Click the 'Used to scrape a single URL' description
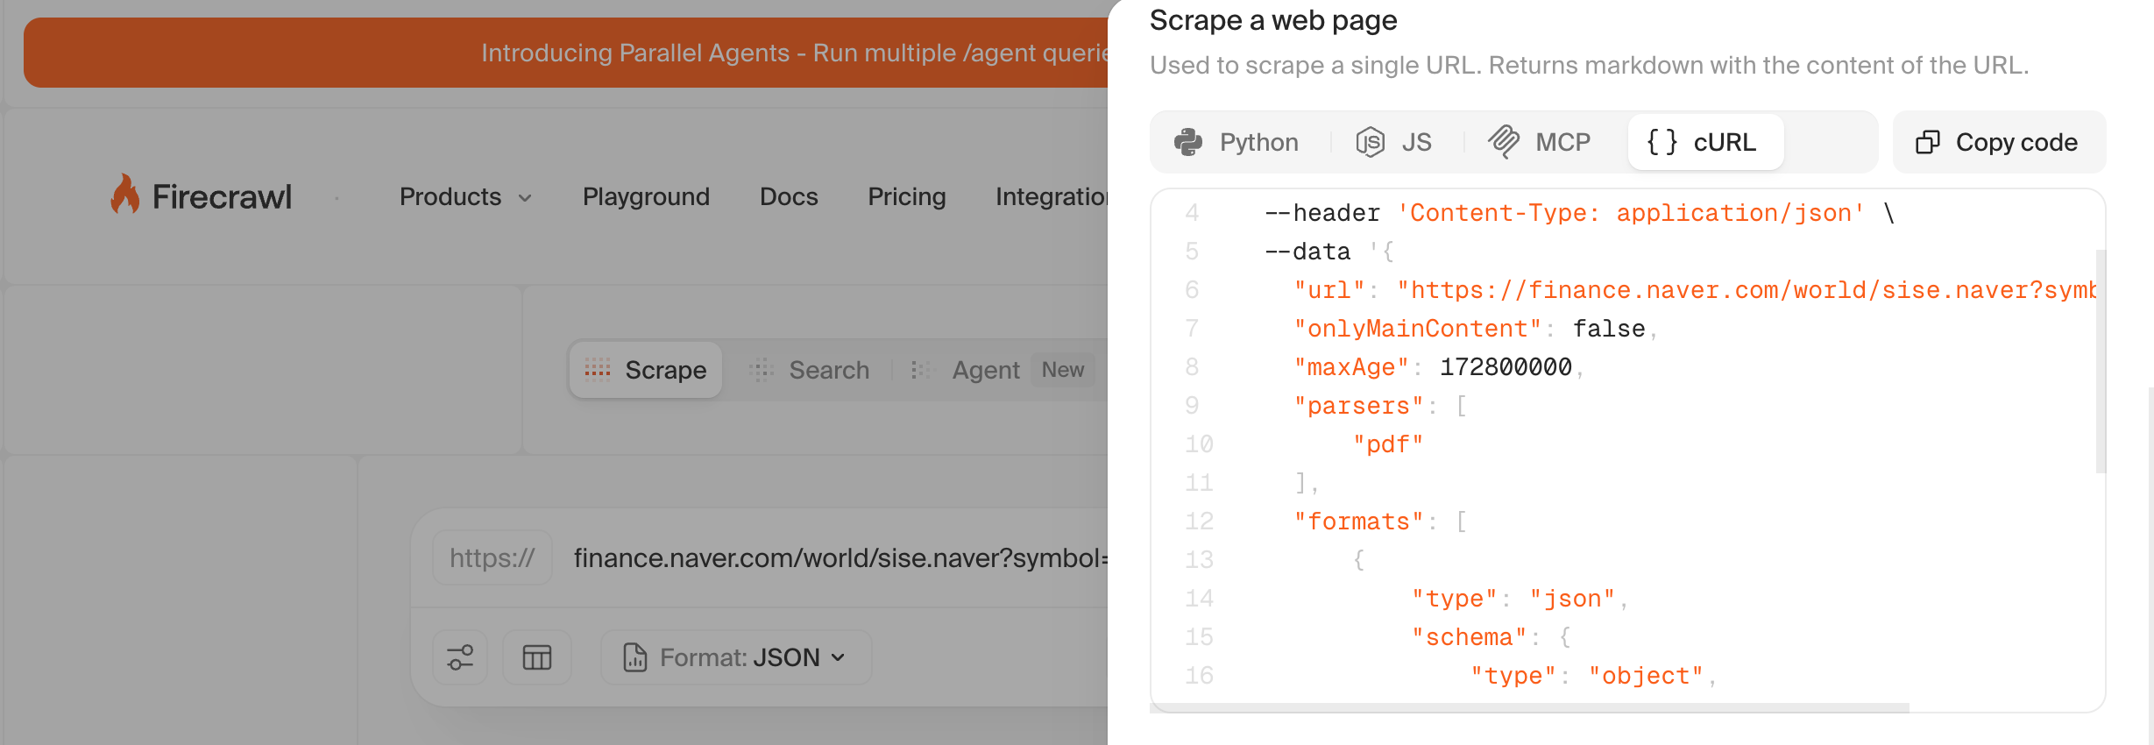 point(1589,65)
